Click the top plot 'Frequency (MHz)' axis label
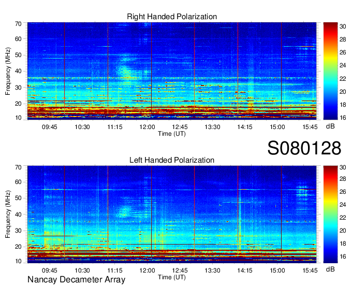The width and height of the screenshot is (352, 286). tap(8, 71)
